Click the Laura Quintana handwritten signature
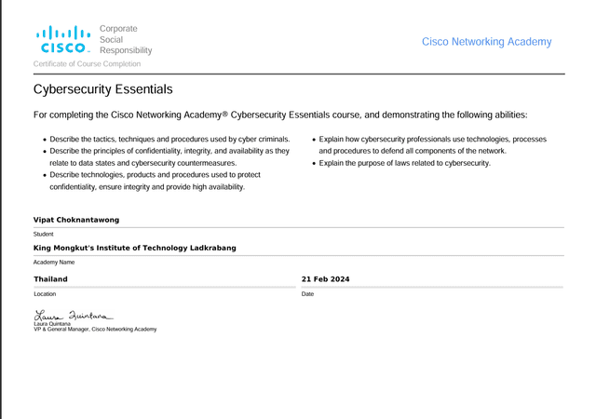Viewport: 596px width, 419px height. pos(73,315)
